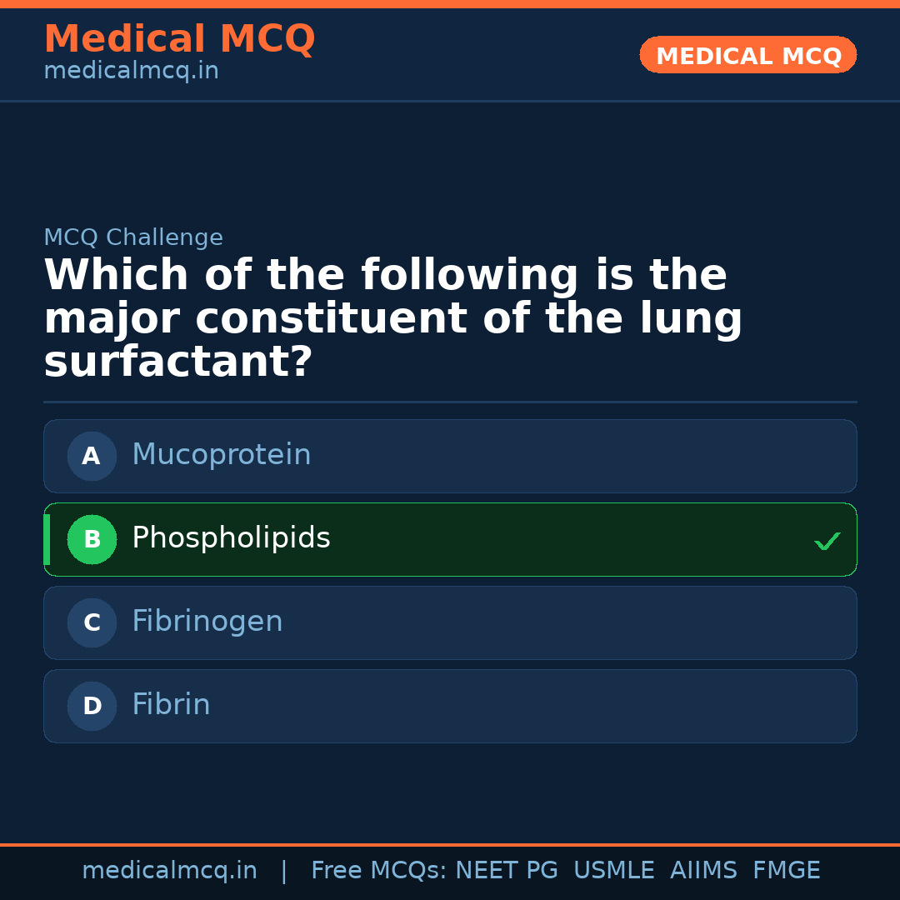Image resolution: width=900 pixels, height=900 pixels.
Task: Click the question text about lung surfactant
Action: (392, 317)
